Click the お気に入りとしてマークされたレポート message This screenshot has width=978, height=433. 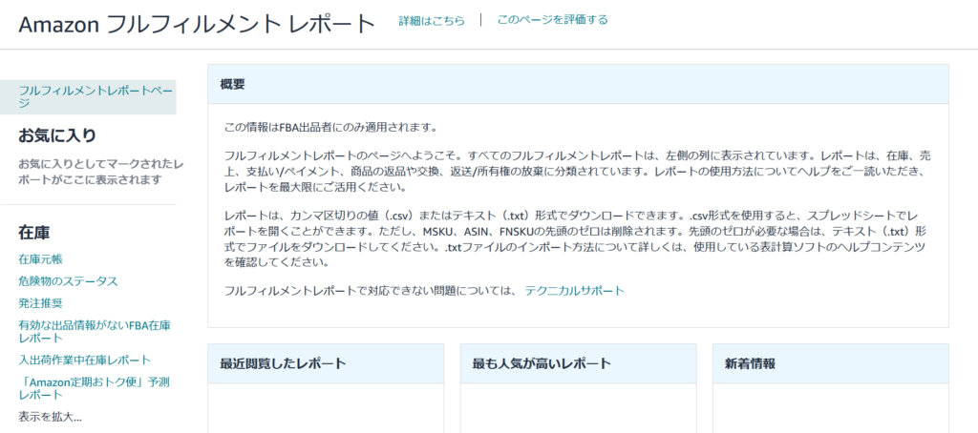[x=101, y=172]
